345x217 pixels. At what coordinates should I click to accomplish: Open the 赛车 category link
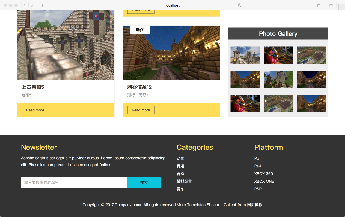coord(180,189)
